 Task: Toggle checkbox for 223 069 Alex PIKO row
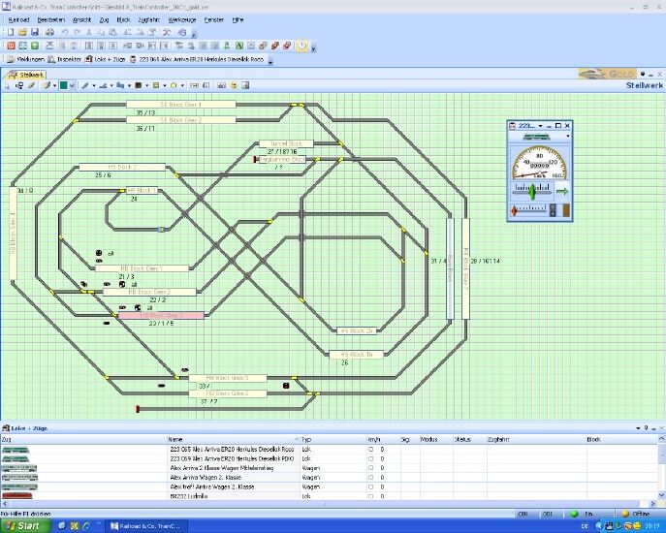(x=370, y=458)
